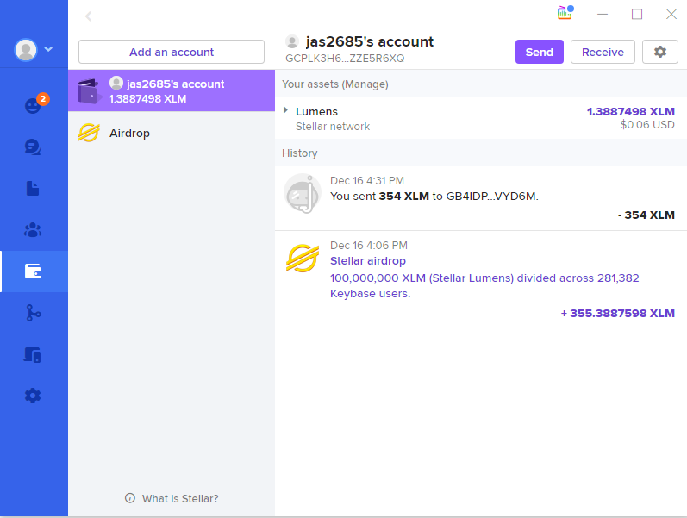Minimize the Keybase window

[603, 14]
